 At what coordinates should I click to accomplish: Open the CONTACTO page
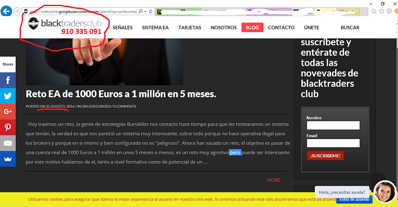pos(281,27)
